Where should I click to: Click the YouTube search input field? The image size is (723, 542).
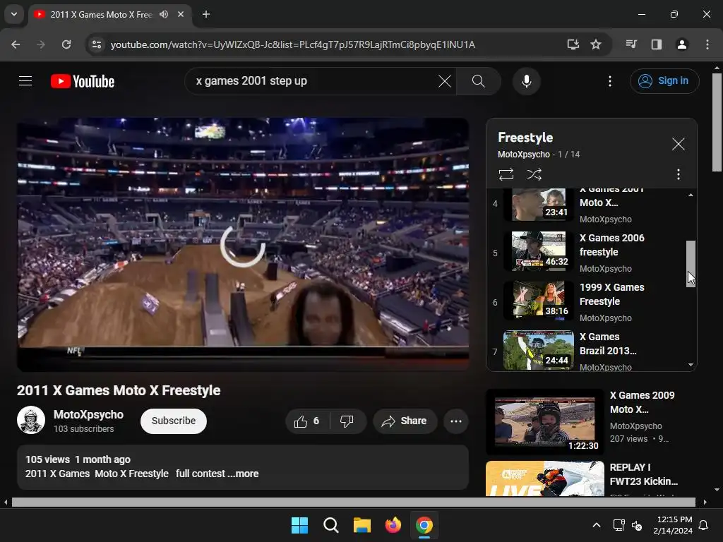coord(313,81)
